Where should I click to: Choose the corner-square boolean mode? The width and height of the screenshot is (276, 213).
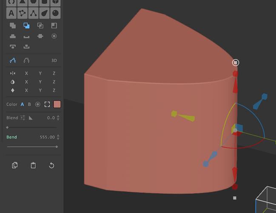click(x=54, y=26)
